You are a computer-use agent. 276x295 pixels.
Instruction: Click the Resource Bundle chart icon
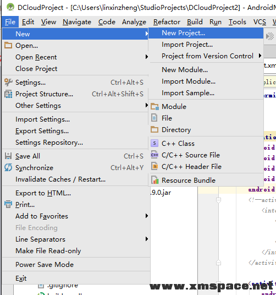click(155, 180)
